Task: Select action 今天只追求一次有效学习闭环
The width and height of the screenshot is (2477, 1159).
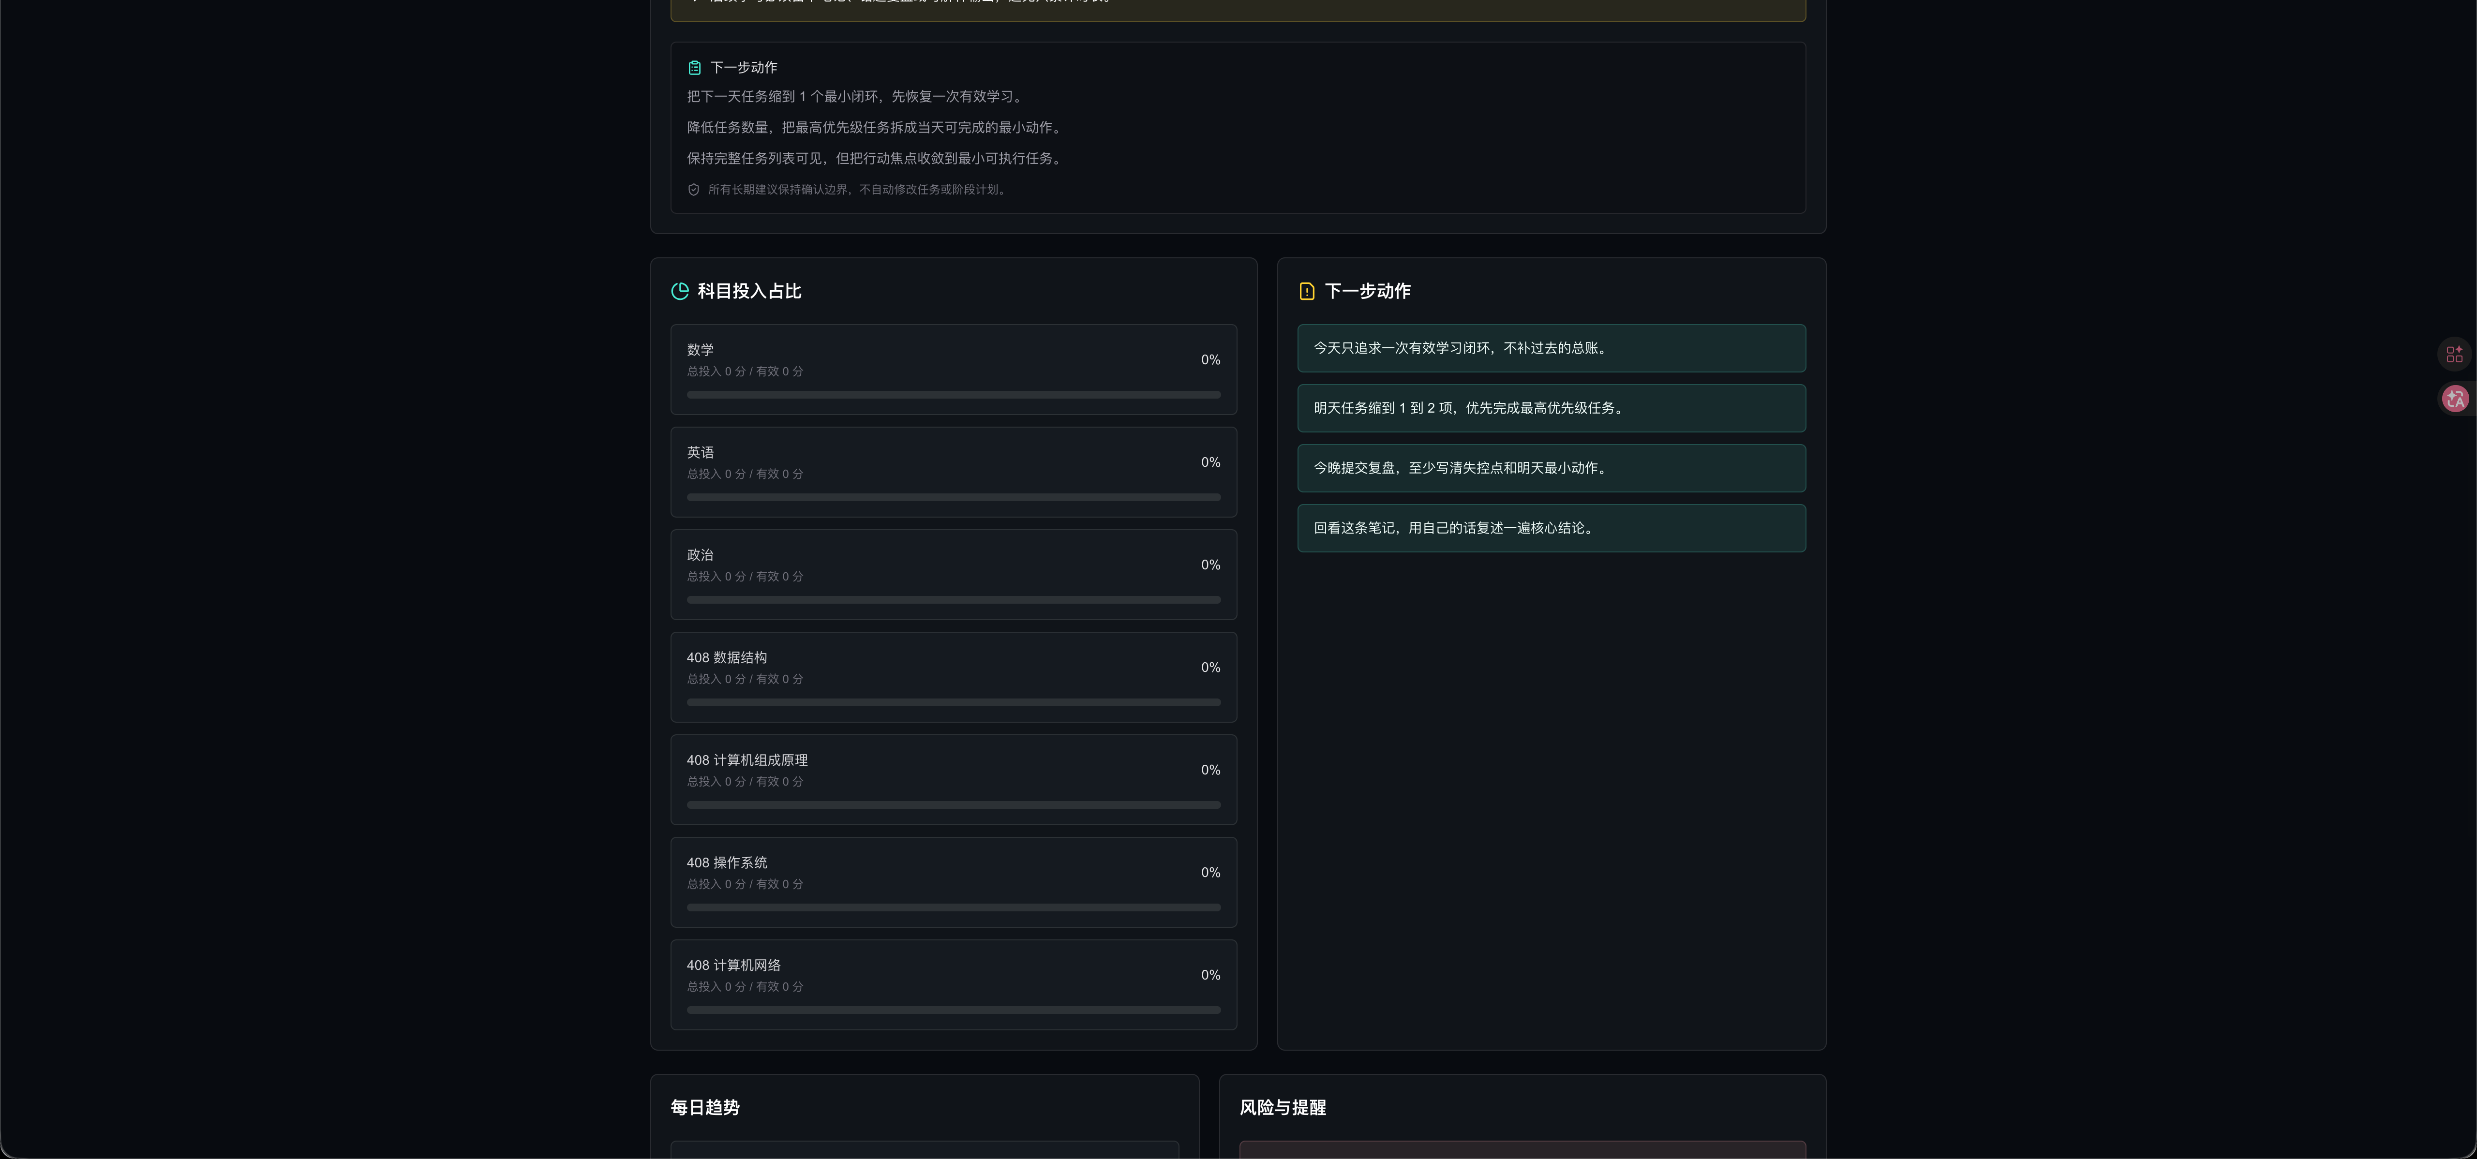Action: point(1551,348)
